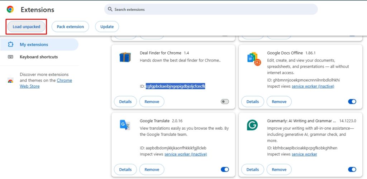This screenshot has width=367, height=179.
Task: Open Grammarly service worker link
Action: click(x=304, y=154)
